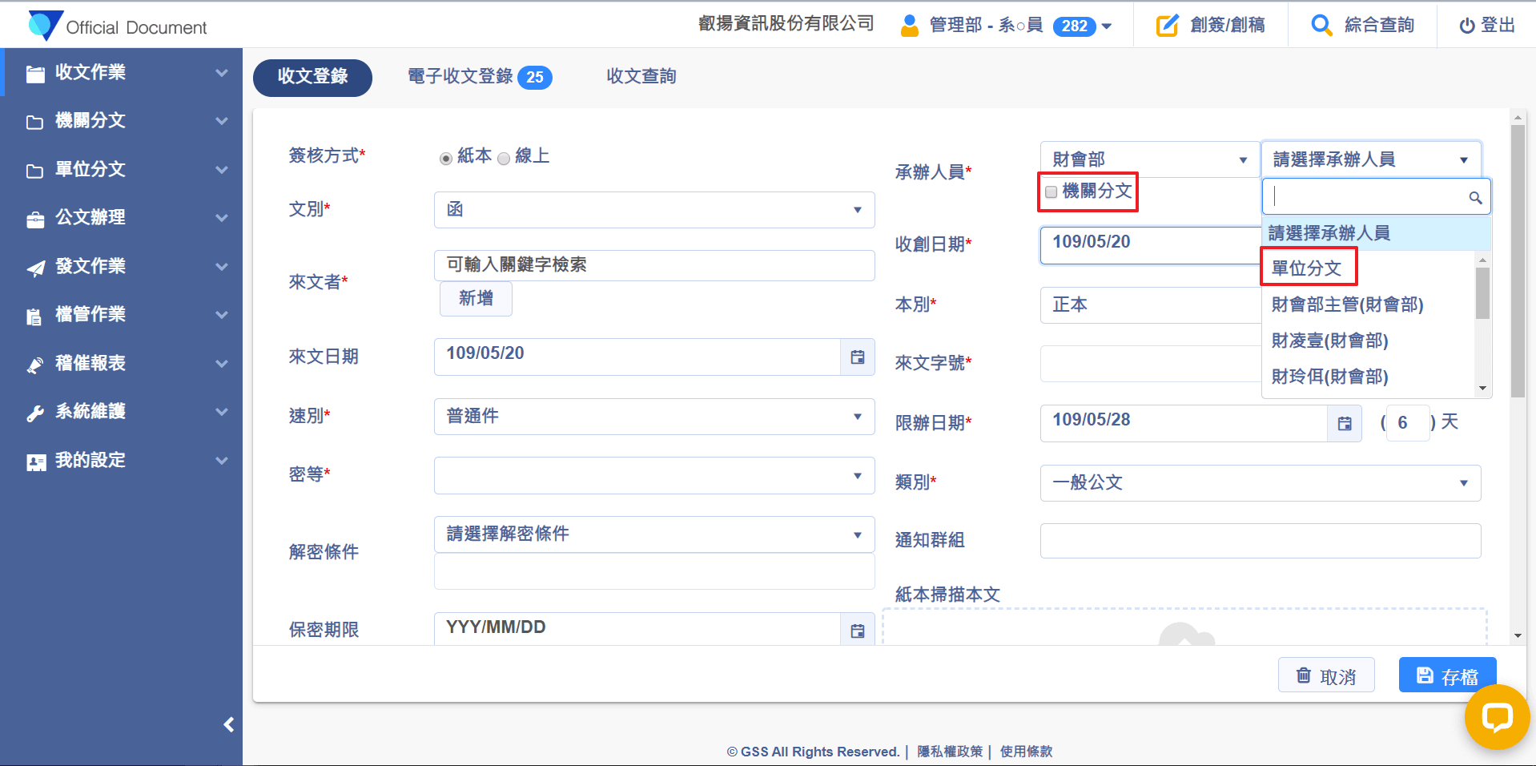Click the calendar icon for 保密期限
The image size is (1536, 766).
(857, 631)
